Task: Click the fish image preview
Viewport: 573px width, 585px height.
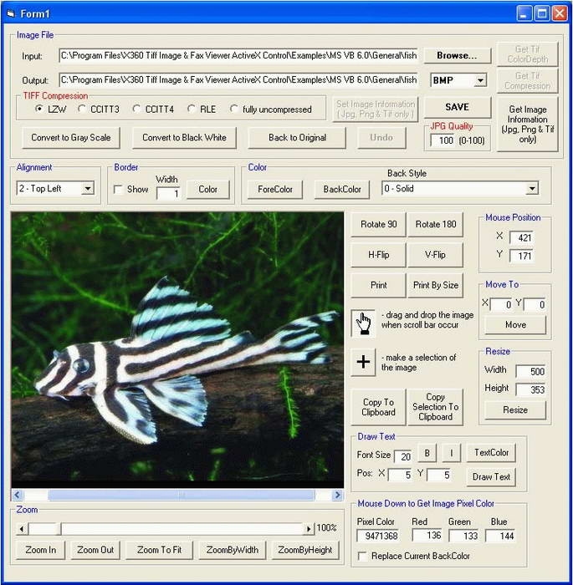Action: (177, 349)
